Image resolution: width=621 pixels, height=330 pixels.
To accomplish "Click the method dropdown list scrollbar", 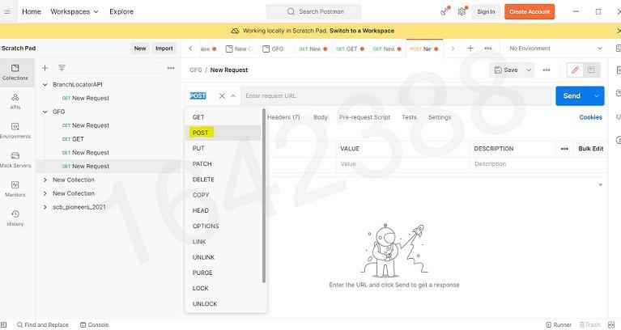I will point(264,196).
